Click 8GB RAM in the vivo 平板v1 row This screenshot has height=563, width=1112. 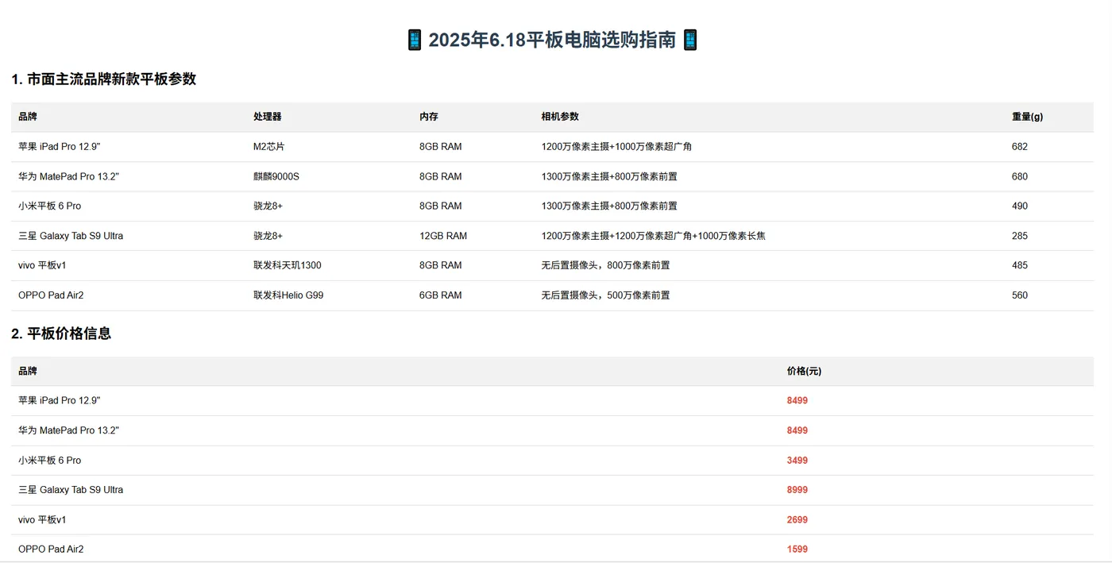pyautogui.click(x=441, y=265)
